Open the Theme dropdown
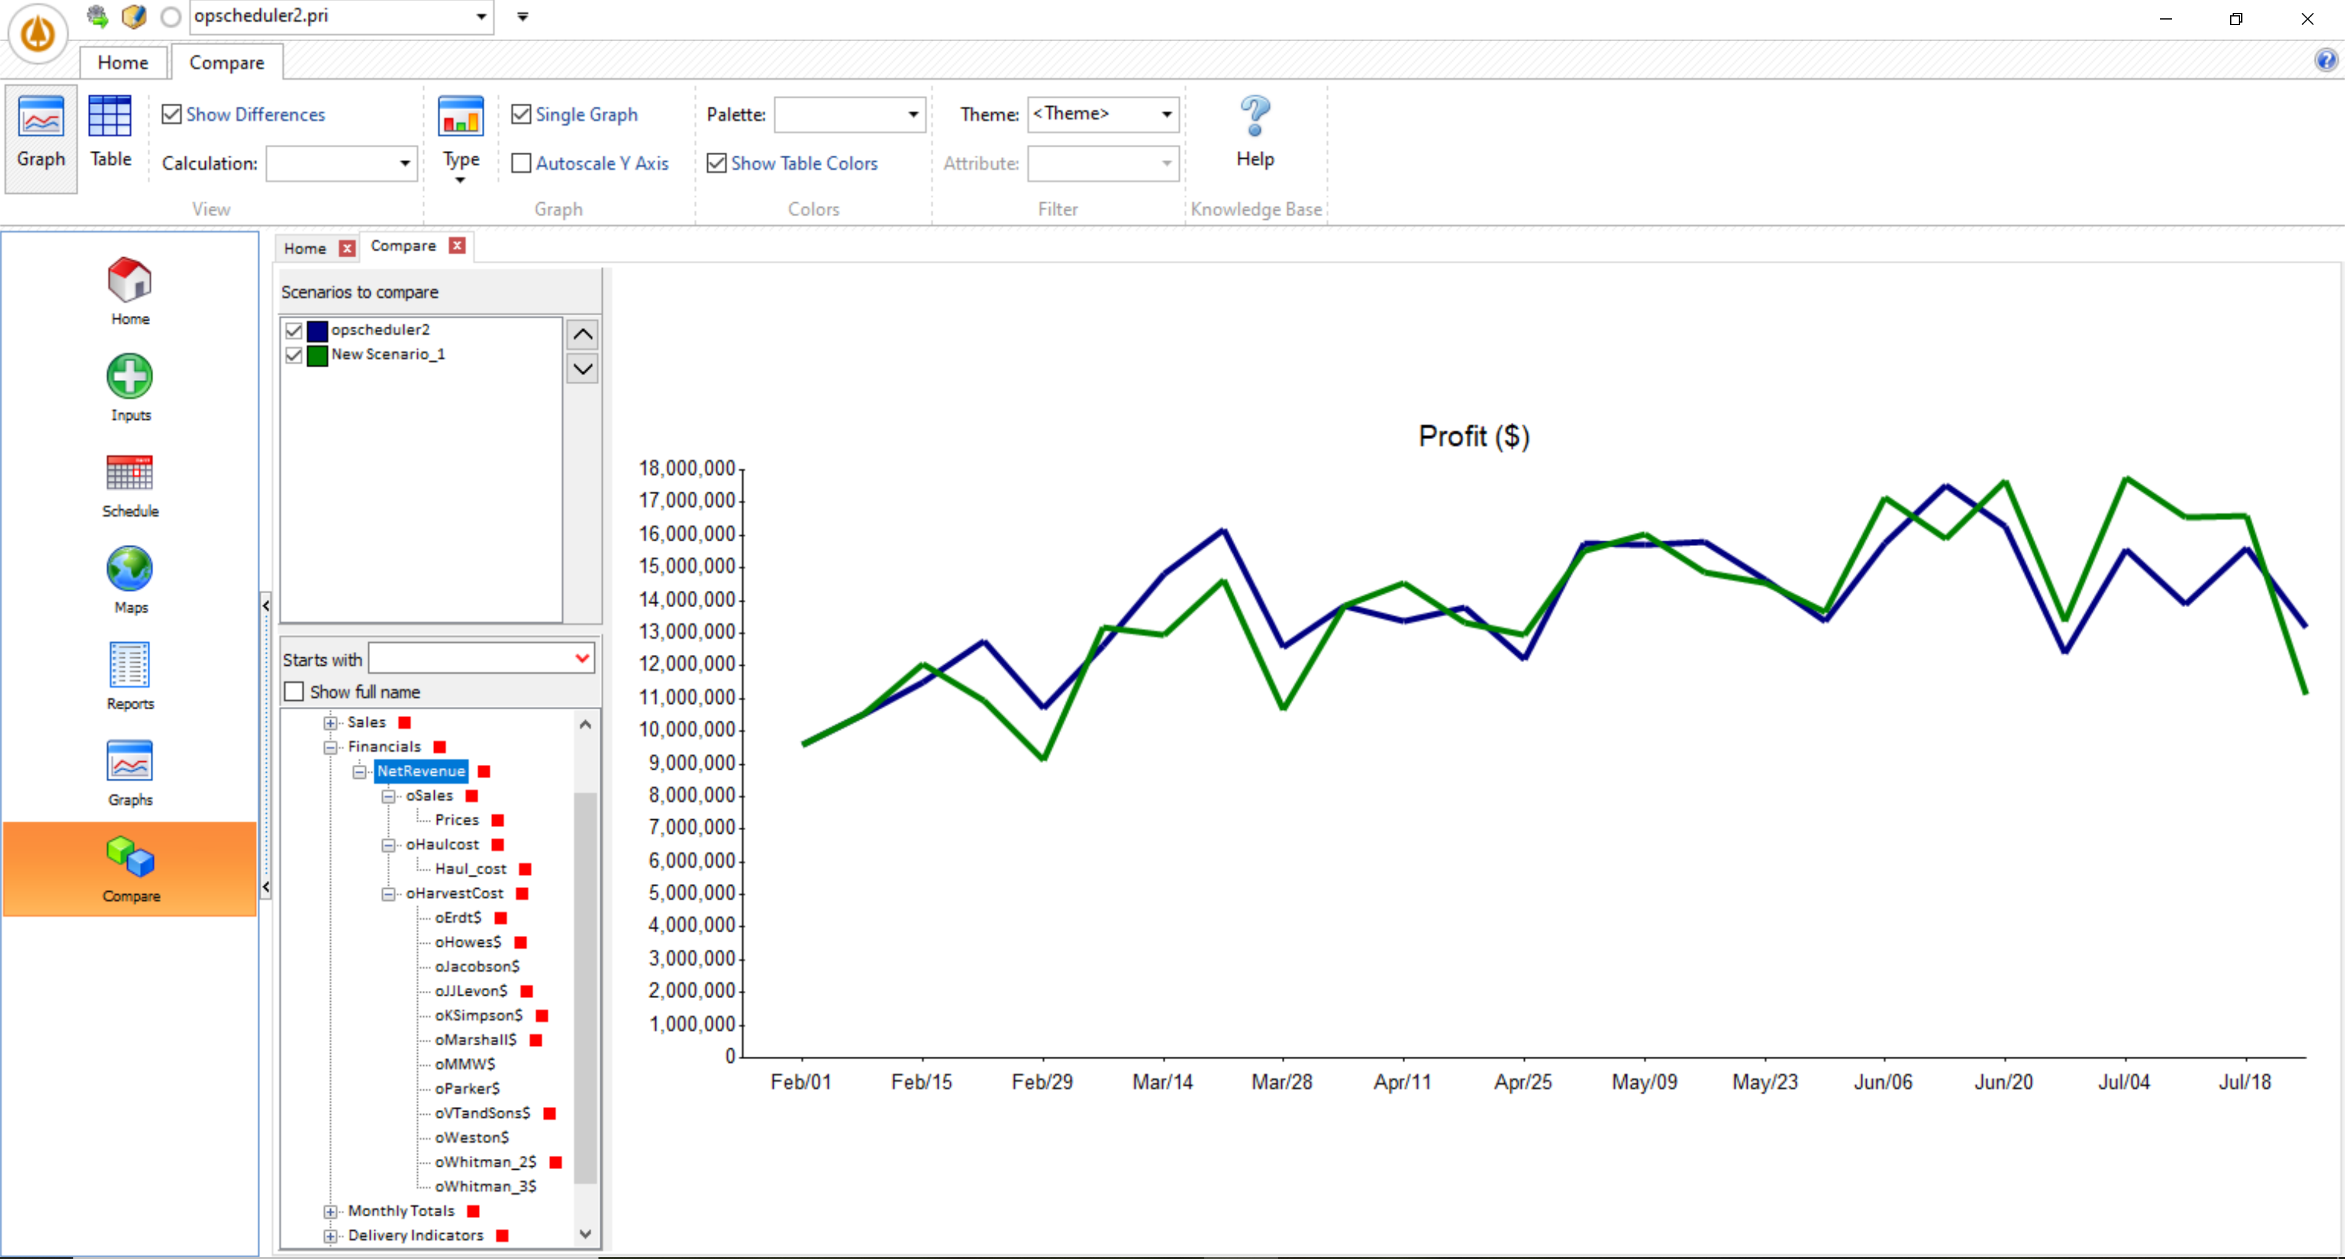 click(1166, 114)
